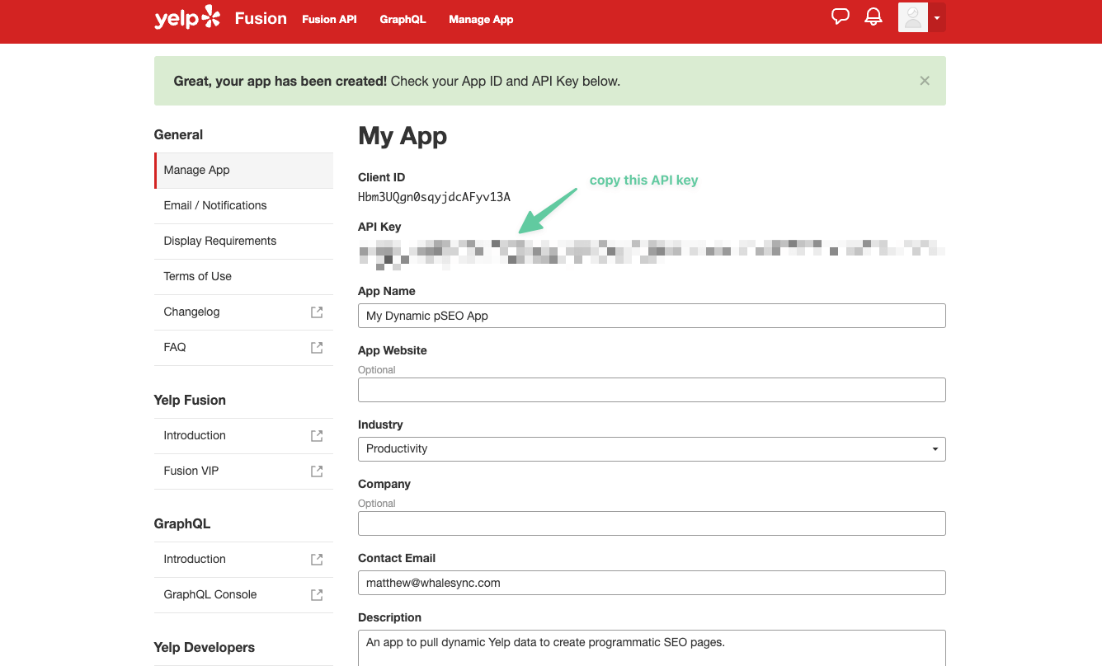
Task: Open Manage App in top navigation
Action: [x=481, y=19]
